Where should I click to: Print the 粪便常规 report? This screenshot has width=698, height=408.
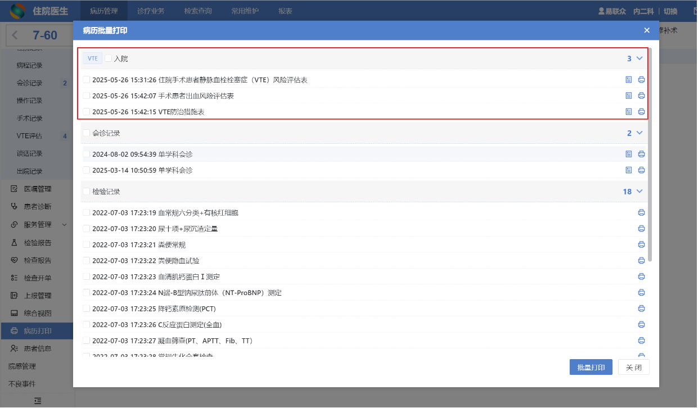tap(641, 244)
